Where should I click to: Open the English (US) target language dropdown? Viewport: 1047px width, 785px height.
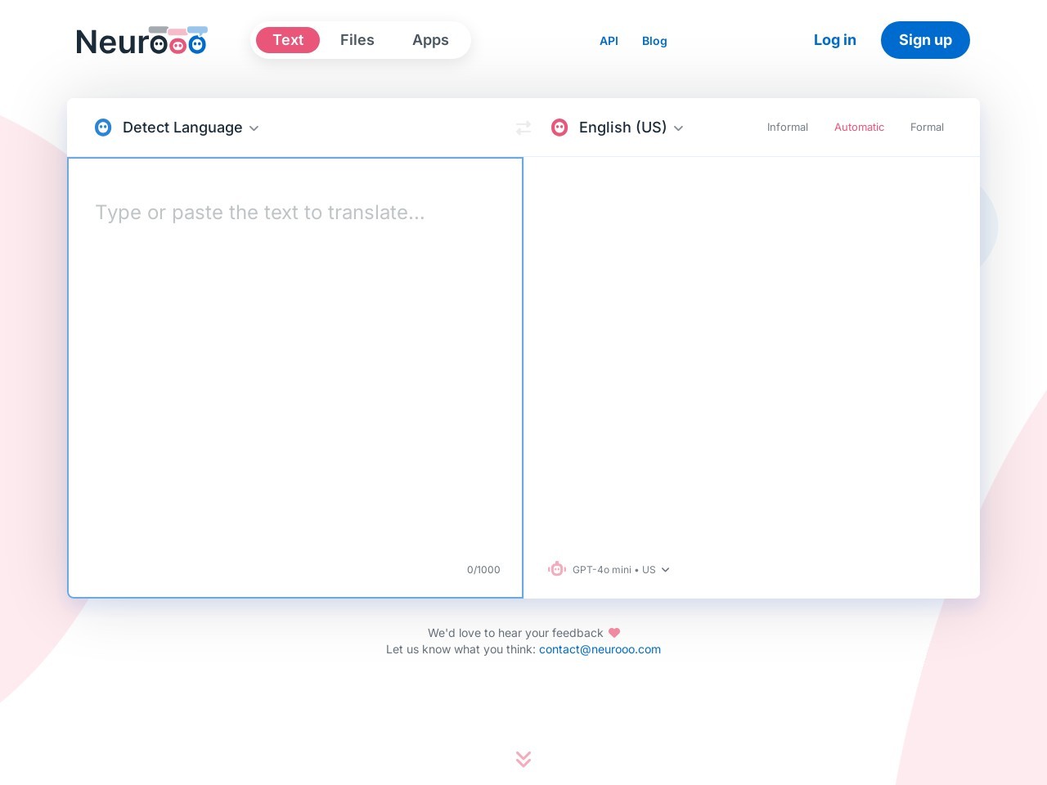631,128
